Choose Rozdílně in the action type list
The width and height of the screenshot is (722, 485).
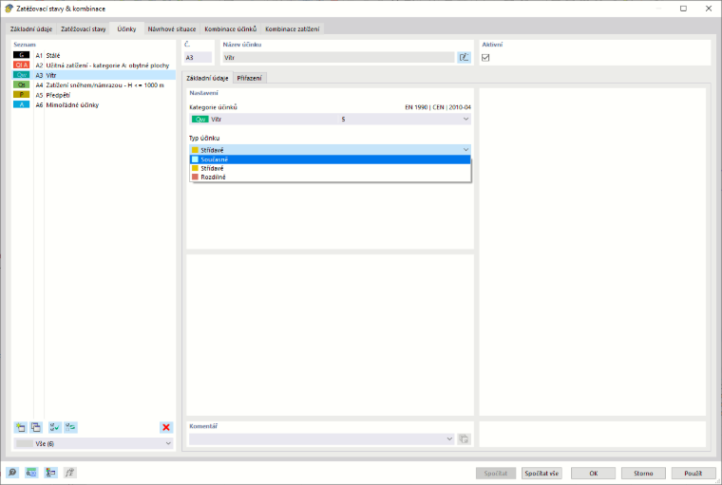pos(331,177)
